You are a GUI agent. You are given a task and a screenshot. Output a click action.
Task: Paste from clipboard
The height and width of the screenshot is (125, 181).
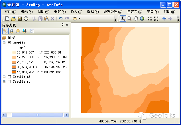(46, 19)
